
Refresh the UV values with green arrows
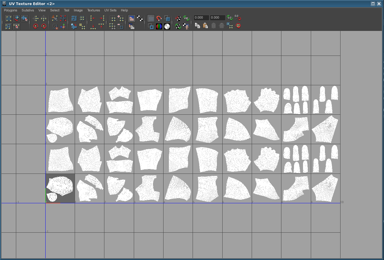[229, 18]
